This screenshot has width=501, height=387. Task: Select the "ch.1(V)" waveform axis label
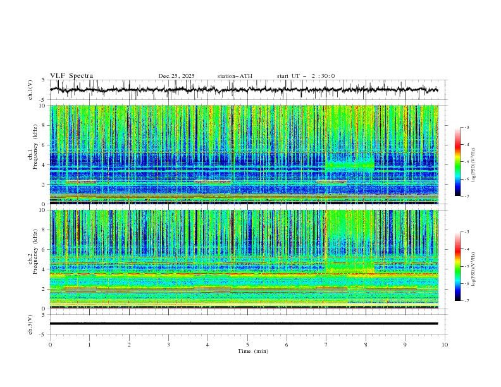pyautogui.click(x=30, y=90)
